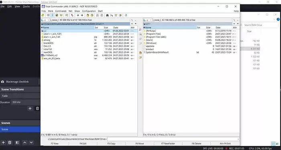Go forward with the right arrow icon
Image resolution: width=281 pixels, height=150 pixels.
(82, 15)
